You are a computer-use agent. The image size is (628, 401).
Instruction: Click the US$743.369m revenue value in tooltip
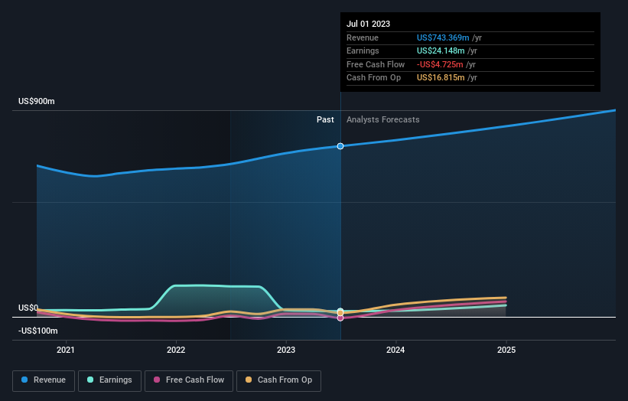tap(443, 37)
